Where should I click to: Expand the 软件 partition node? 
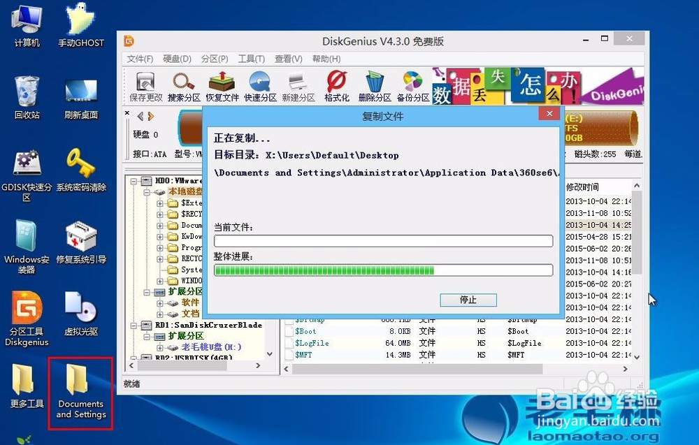[160, 303]
